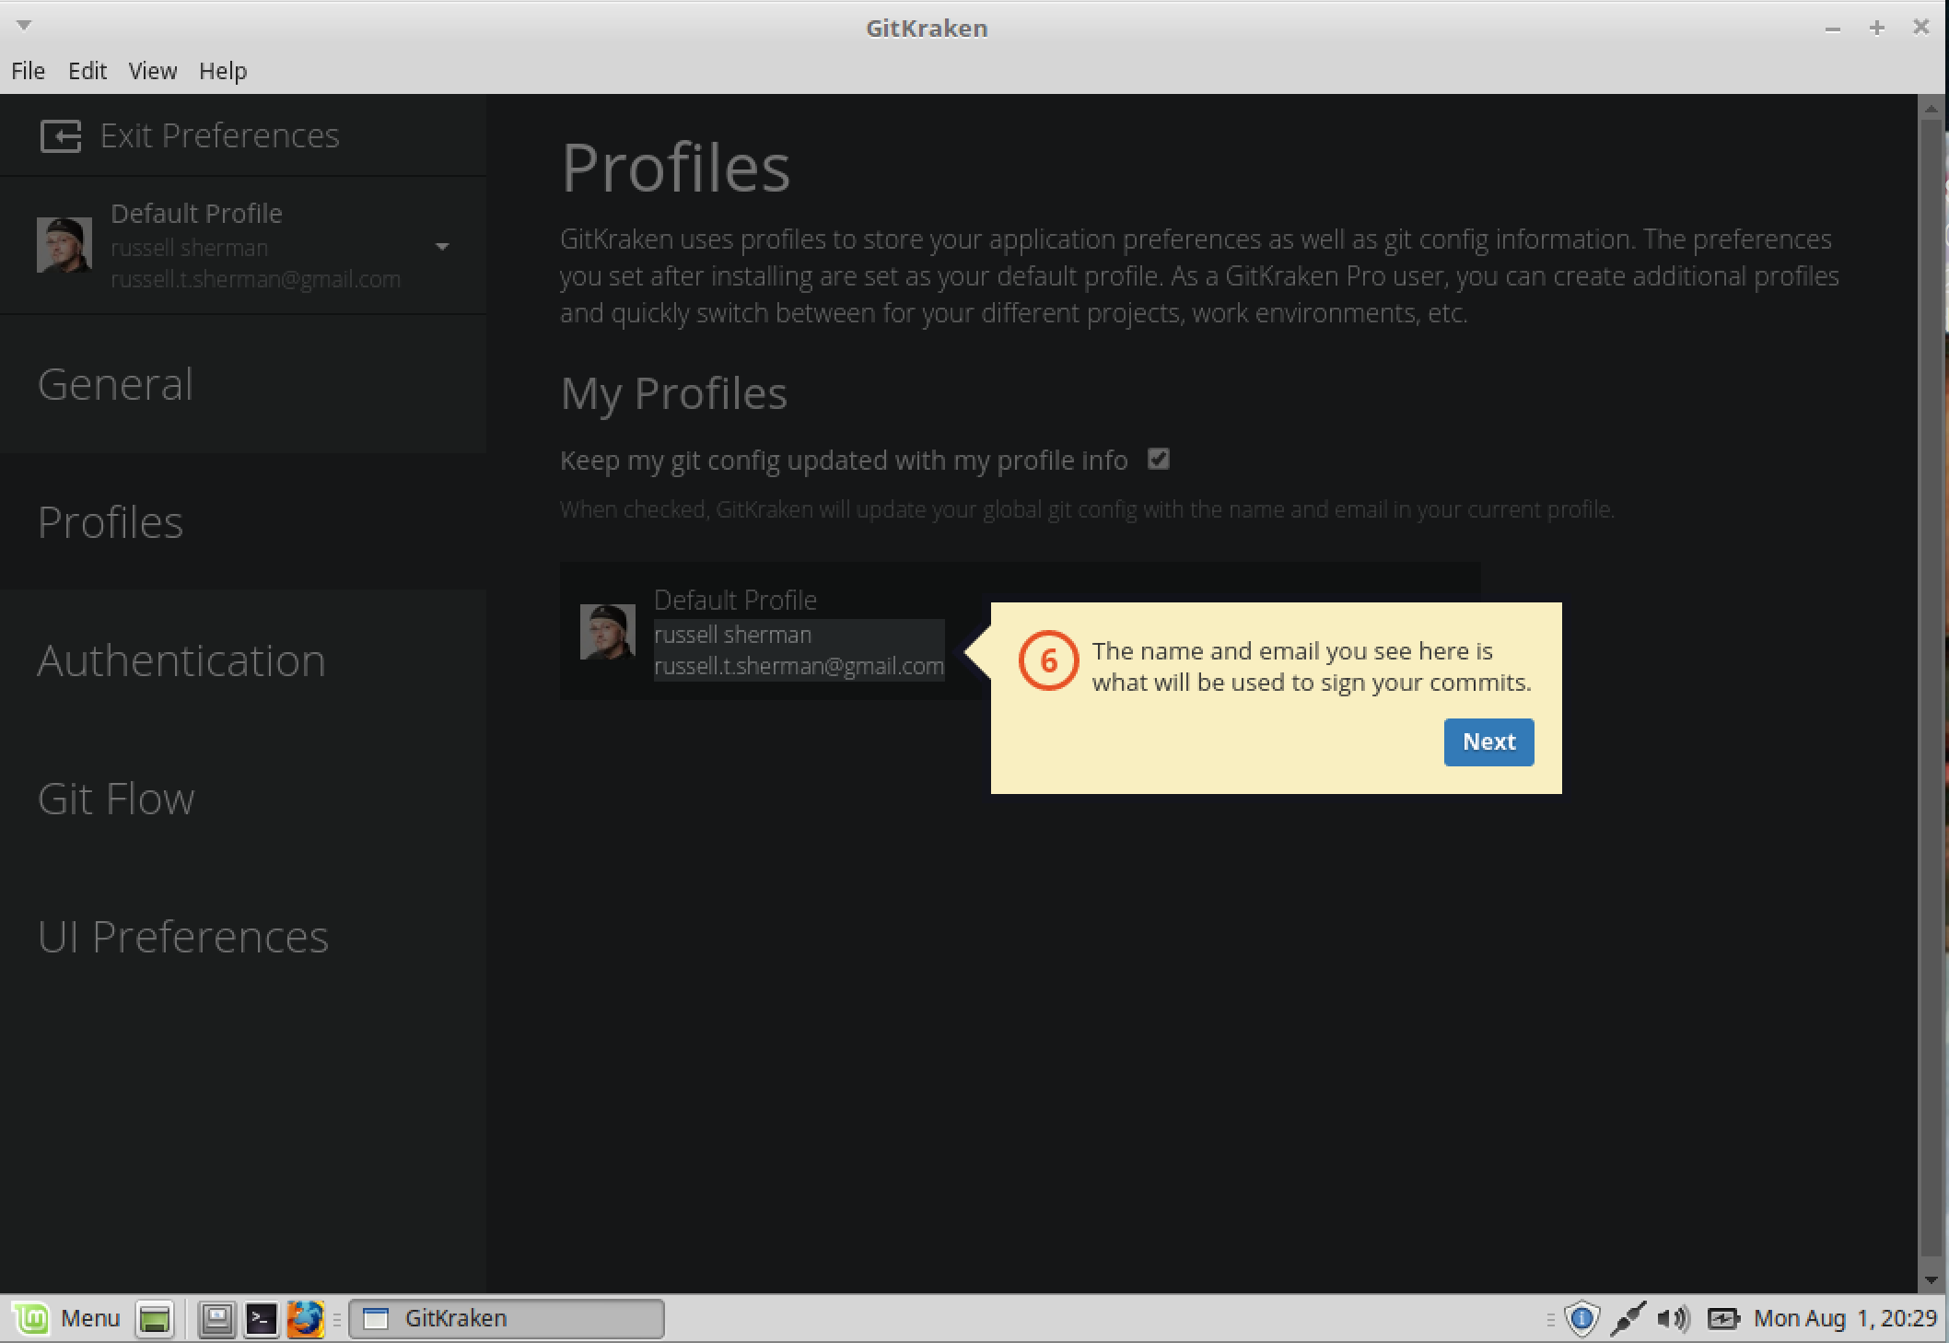The image size is (1949, 1343).
Task: Open the View menu
Action: pos(152,71)
